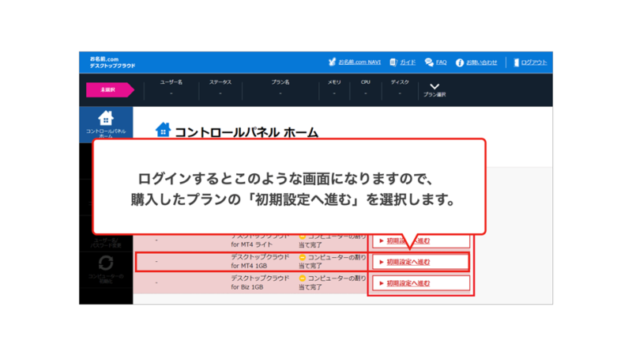Click the ディスク header column
Screen dimensions: 632x356
400,82
